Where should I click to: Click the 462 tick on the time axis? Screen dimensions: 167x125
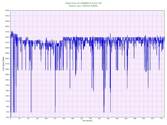point(108,119)
